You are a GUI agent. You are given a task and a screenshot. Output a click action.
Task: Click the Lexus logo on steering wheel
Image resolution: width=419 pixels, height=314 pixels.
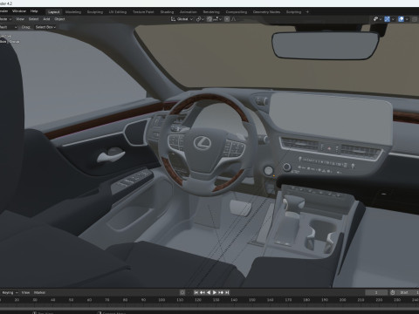click(203, 142)
